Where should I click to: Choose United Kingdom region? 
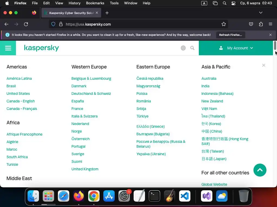point(85,169)
